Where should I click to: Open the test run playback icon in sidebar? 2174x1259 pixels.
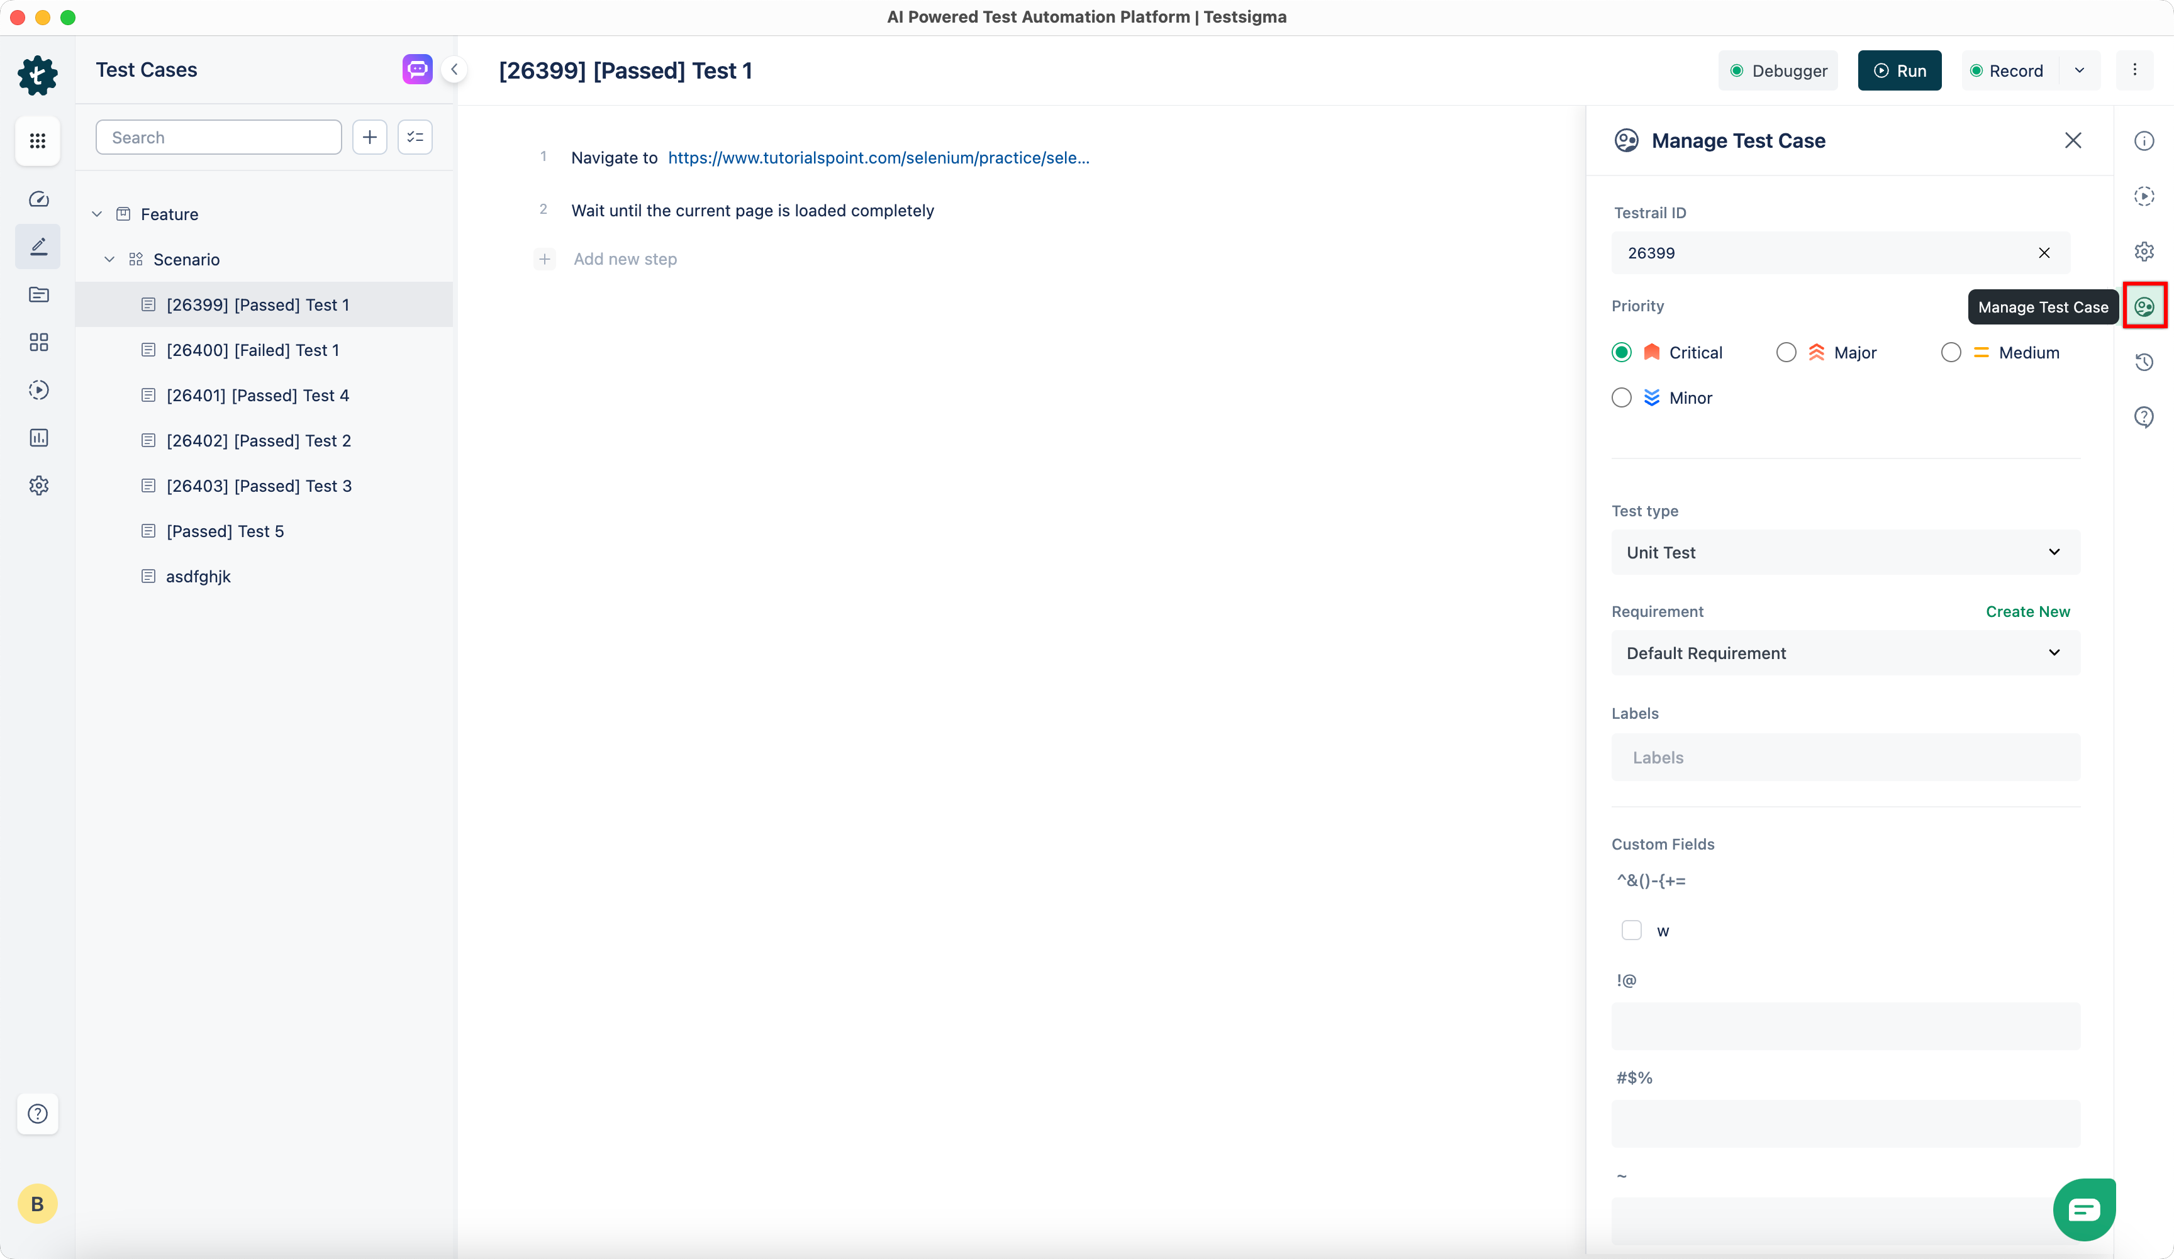tap(38, 390)
